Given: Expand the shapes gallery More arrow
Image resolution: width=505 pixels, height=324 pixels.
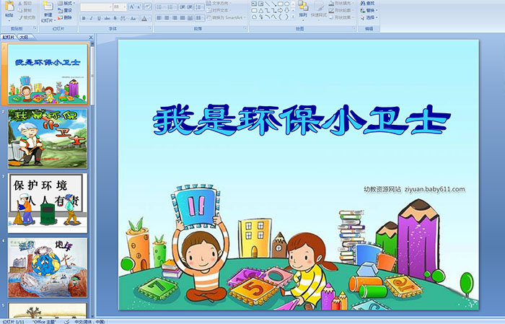Looking at the screenshot, I should 293,17.
